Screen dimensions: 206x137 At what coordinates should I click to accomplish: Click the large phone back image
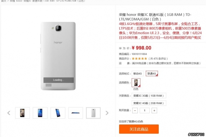(58, 56)
